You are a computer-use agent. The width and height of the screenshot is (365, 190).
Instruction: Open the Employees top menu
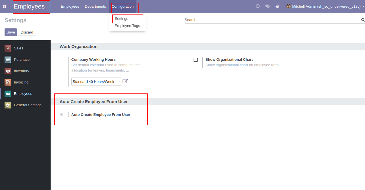tap(70, 6)
